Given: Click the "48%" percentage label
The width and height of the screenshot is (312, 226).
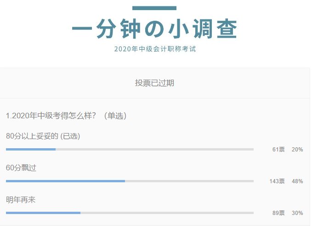Looking at the screenshot, I should click(297, 181).
